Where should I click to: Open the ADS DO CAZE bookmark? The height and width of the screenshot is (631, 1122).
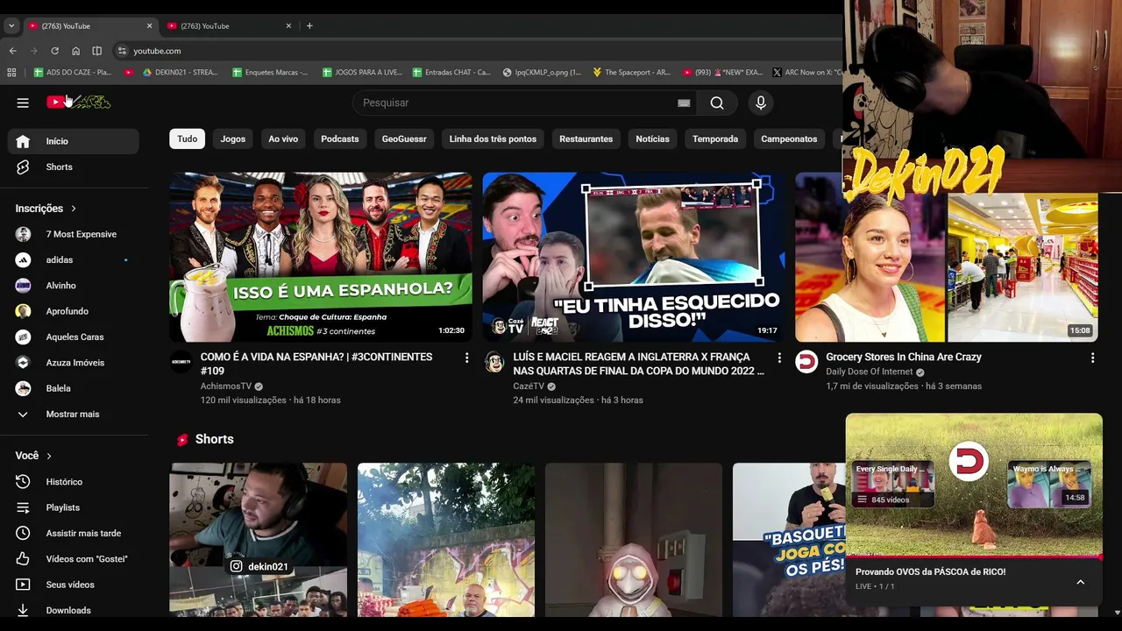point(74,73)
